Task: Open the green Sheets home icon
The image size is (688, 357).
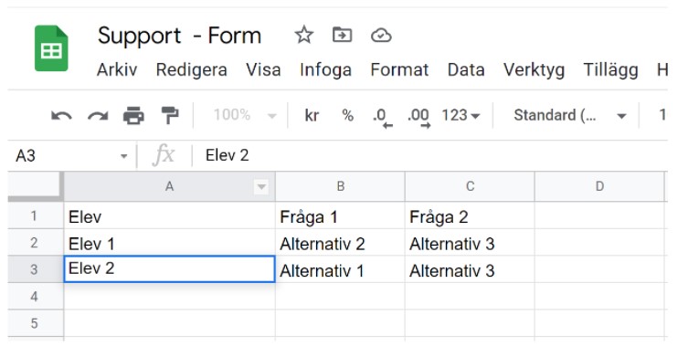Action: (51, 48)
